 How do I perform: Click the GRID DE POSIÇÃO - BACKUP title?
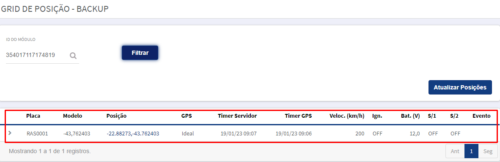[55, 8]
